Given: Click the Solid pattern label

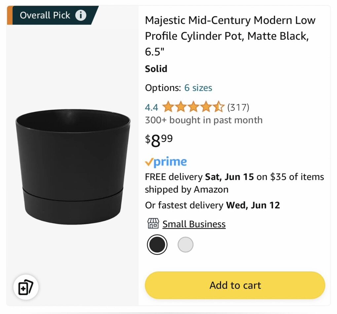Looking at the screenshot, I should tap(156, 69).
